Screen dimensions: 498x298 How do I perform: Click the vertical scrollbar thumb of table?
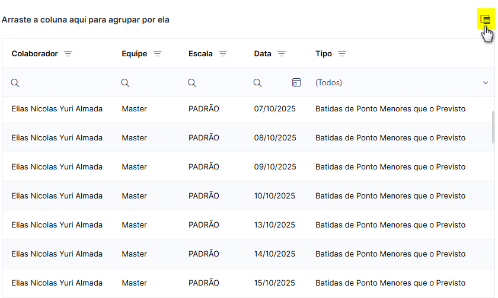coord(493,127)
